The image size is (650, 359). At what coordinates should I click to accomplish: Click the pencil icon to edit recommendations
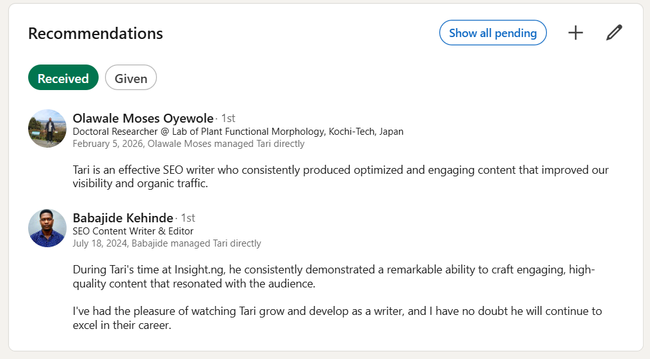[x=614, y=33]
